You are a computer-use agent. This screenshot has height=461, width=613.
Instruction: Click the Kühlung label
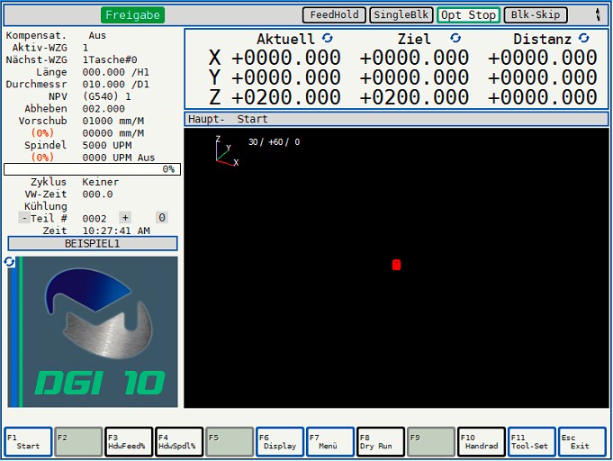(x=46, y=206)
